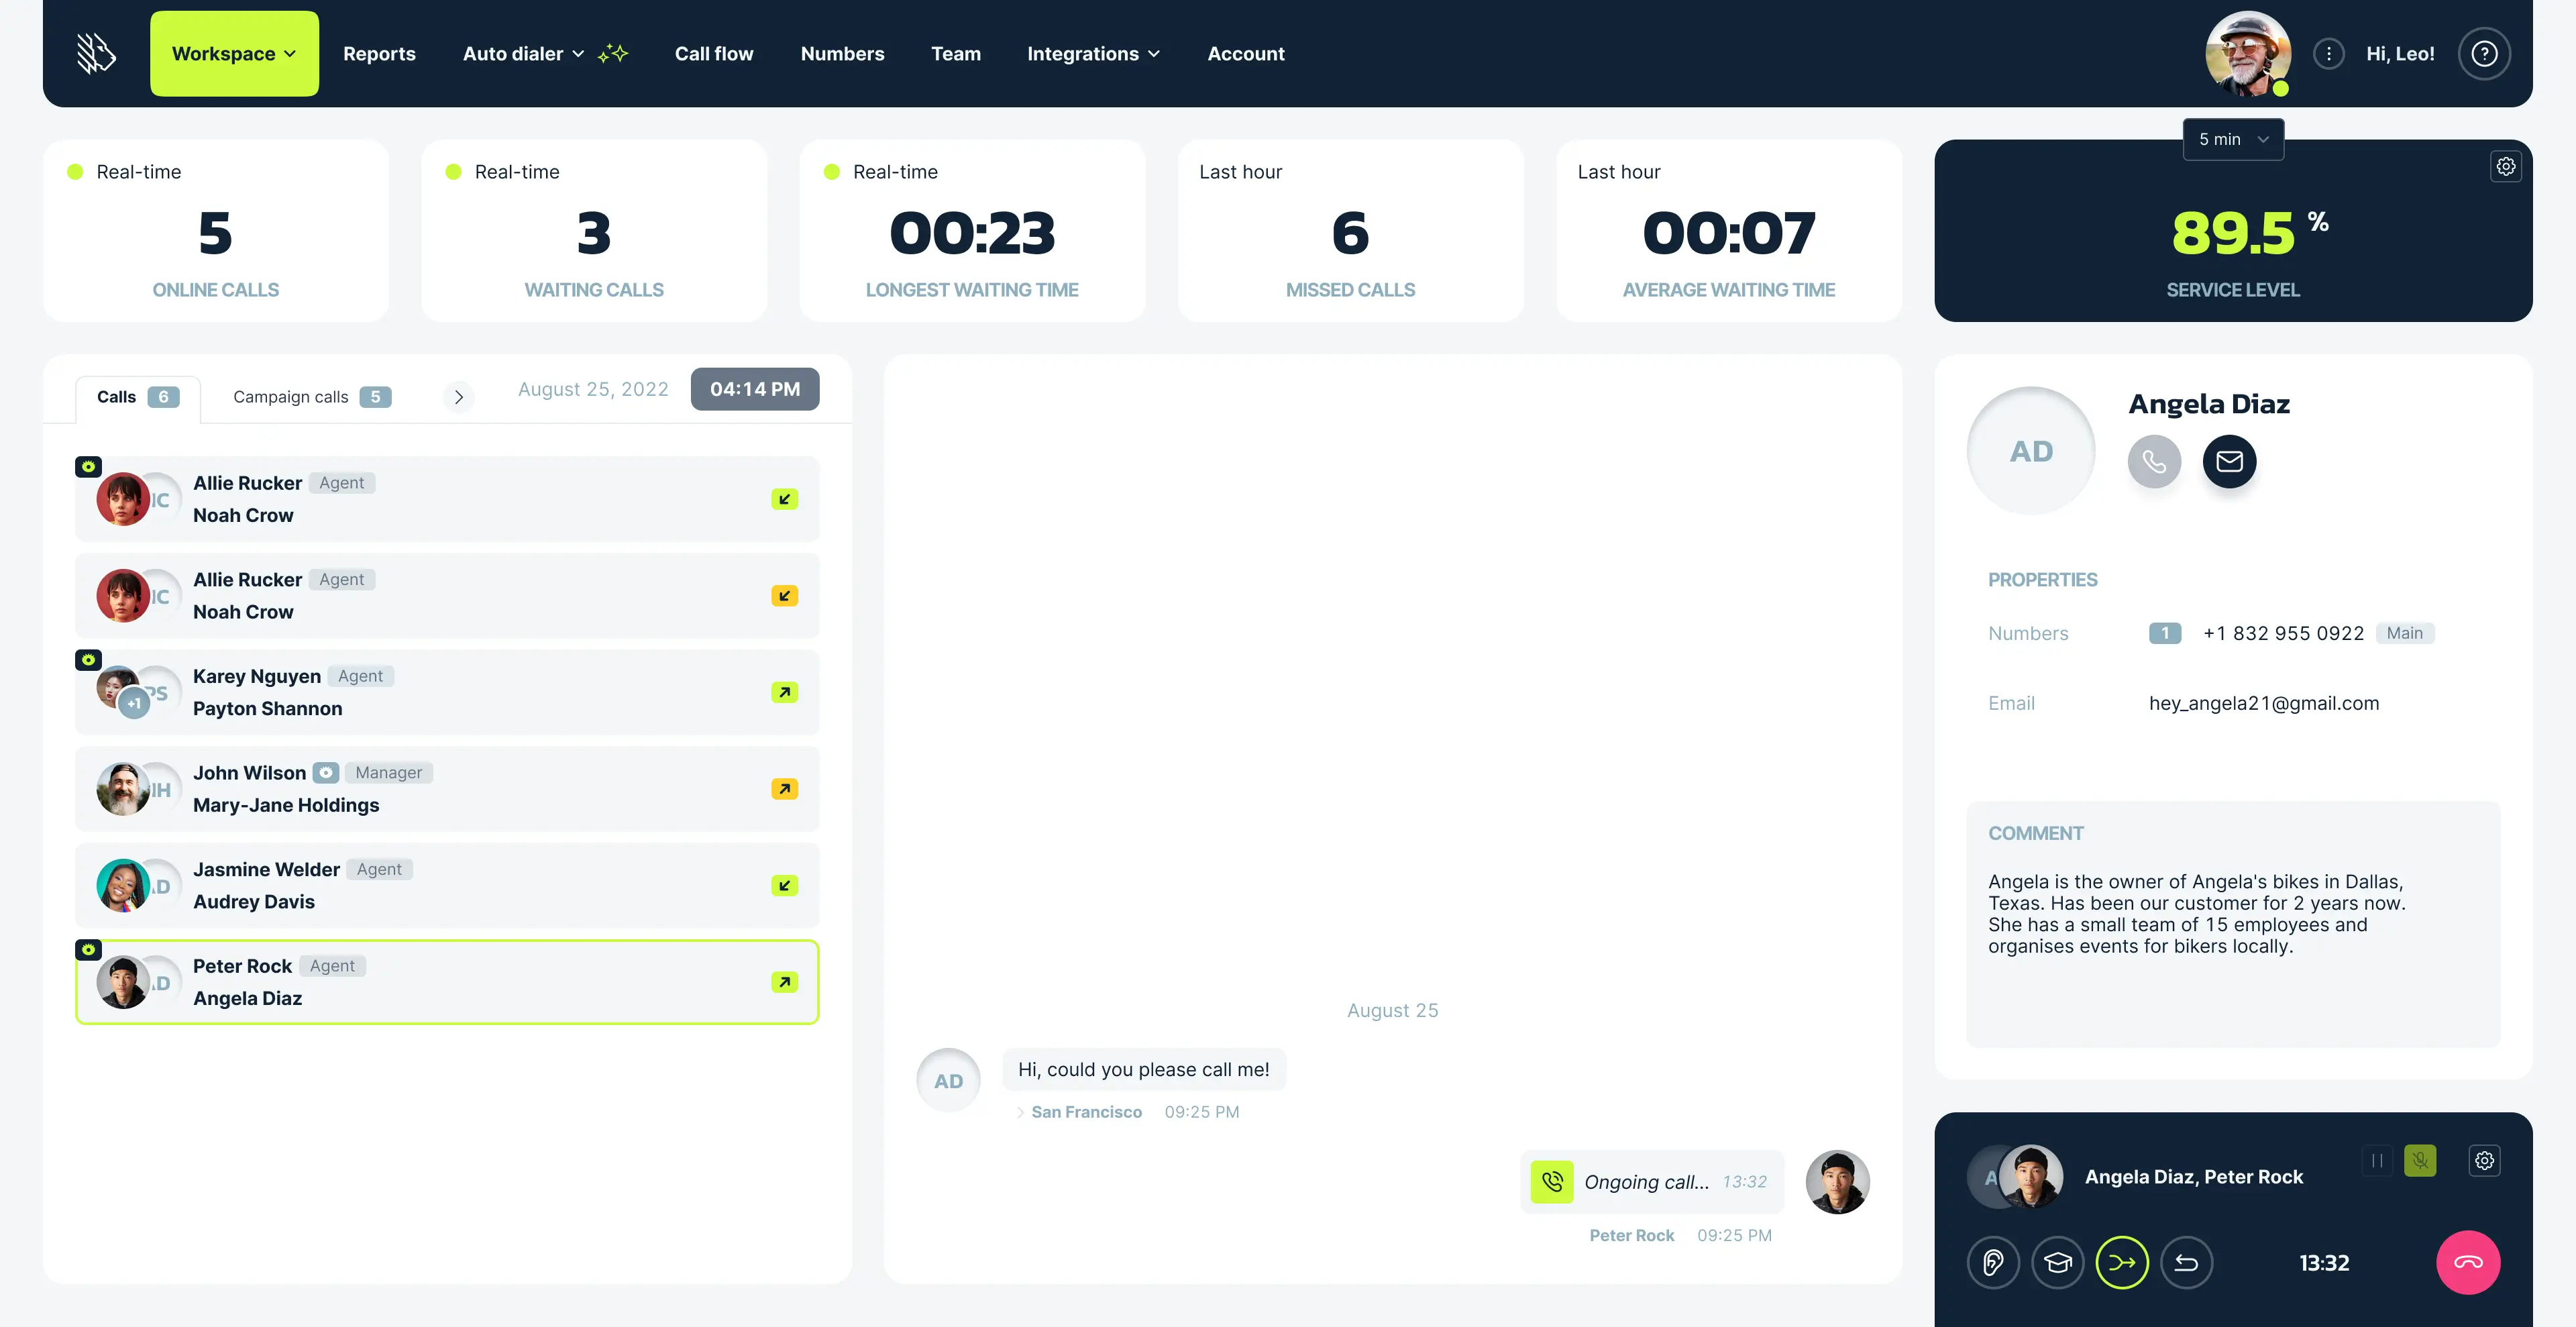The width and height of the screenshot is (2576, 1327).
Task: Pause the ongoing call
Action: coord(2377,1161)
